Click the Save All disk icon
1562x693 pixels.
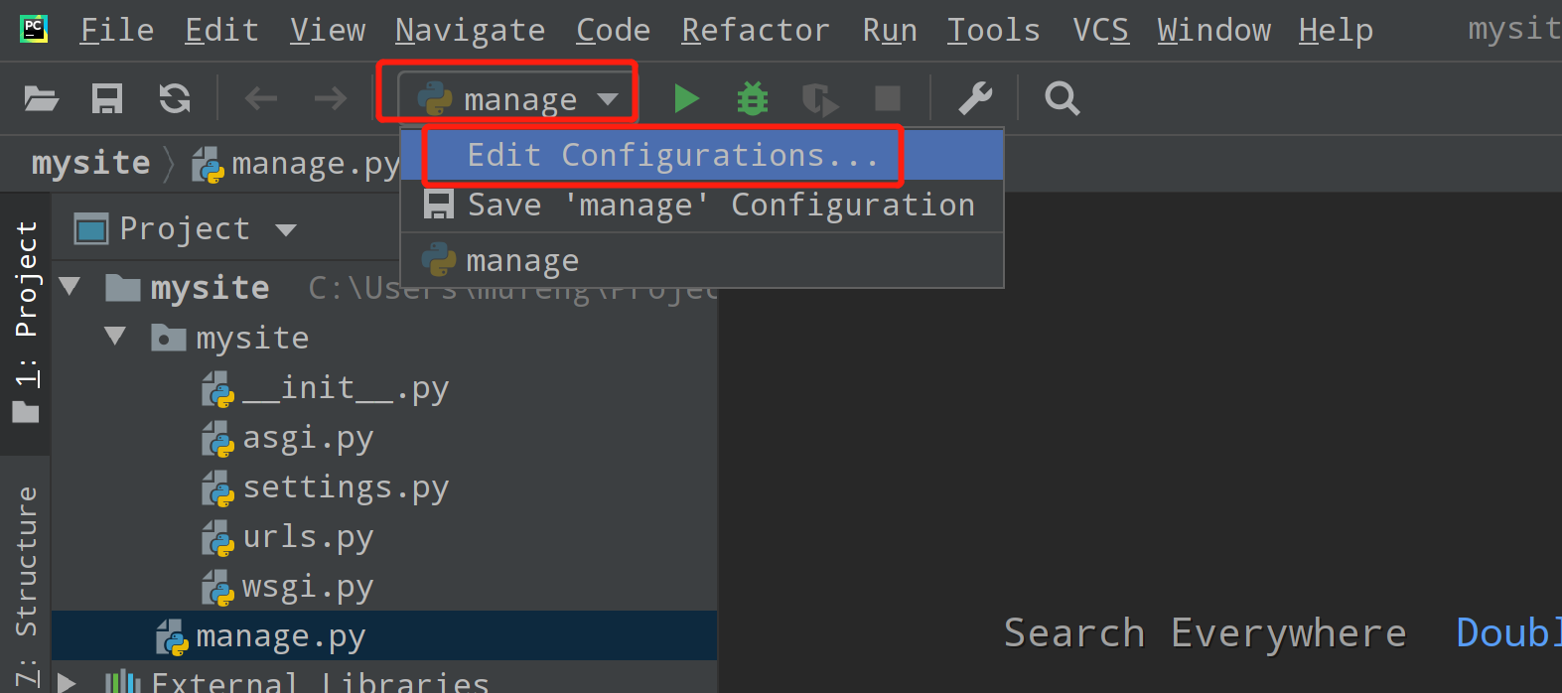coord(107,98)
